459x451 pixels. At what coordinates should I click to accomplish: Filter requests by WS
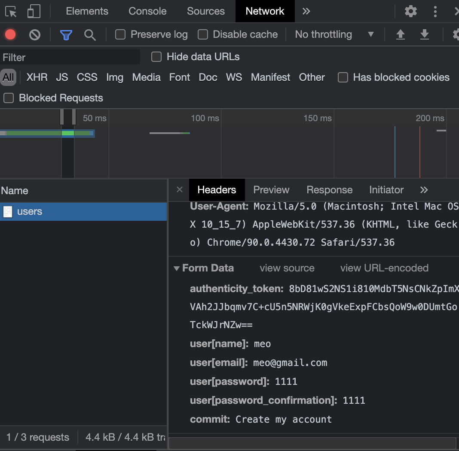(234, 77)
